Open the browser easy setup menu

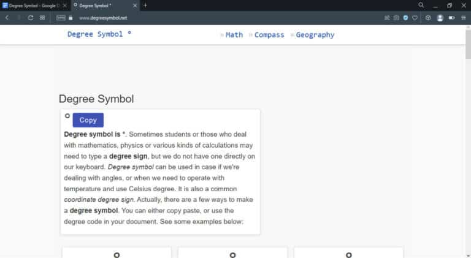click(464, 18)
